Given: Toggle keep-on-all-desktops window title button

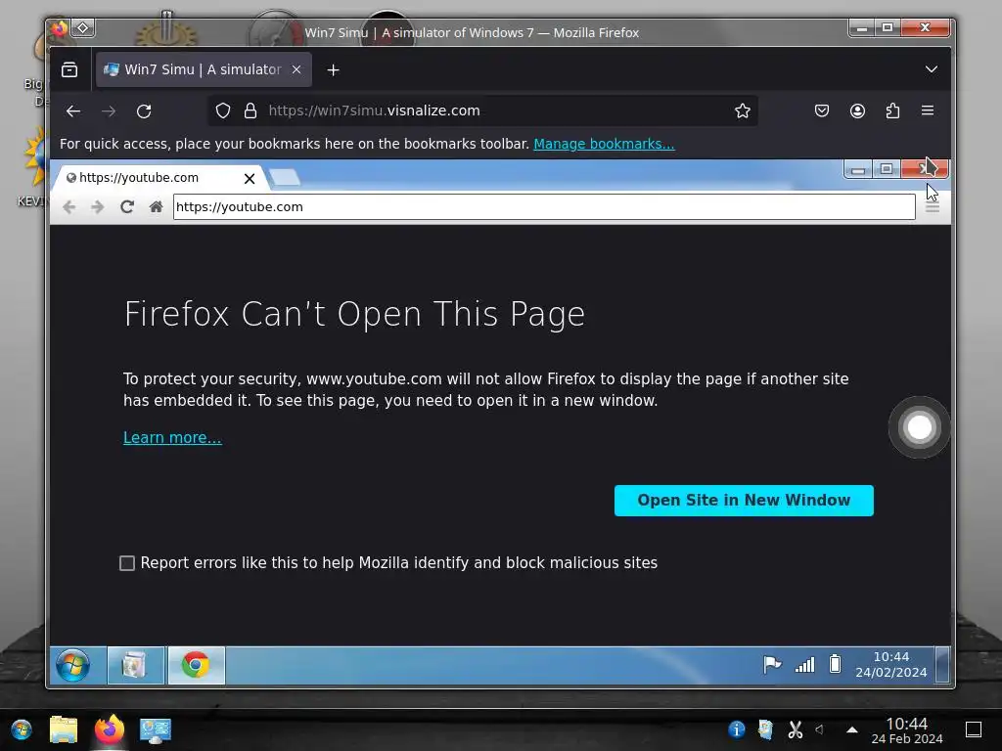Looking at the screenshot, I should tap(83, 28).
